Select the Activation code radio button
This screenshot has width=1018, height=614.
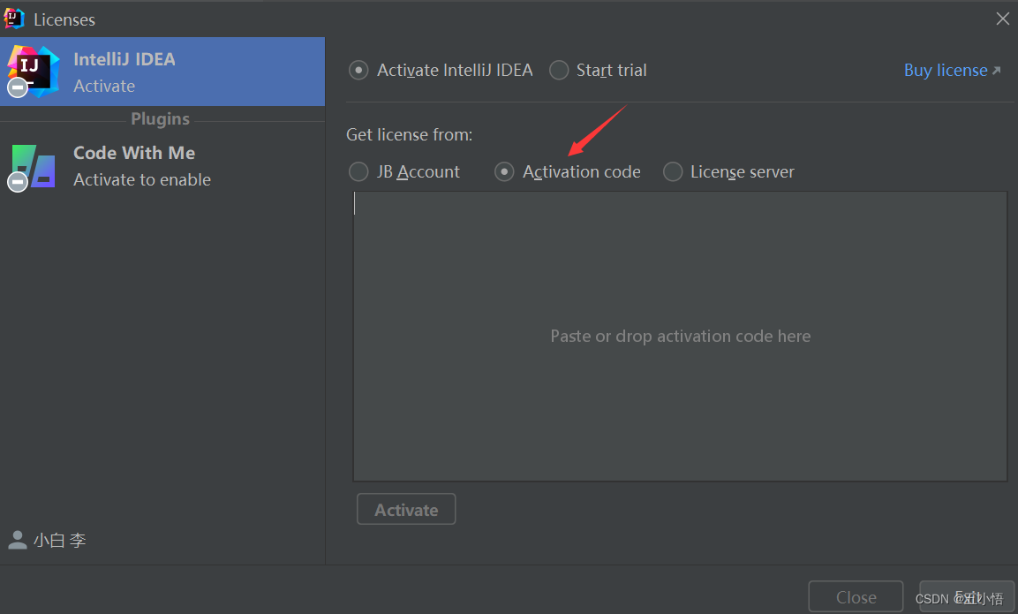(504, 171)
